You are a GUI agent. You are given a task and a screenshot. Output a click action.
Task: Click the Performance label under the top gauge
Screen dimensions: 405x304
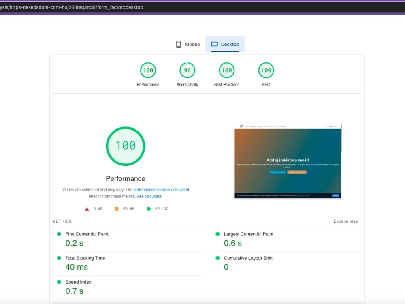coord(148,85)
